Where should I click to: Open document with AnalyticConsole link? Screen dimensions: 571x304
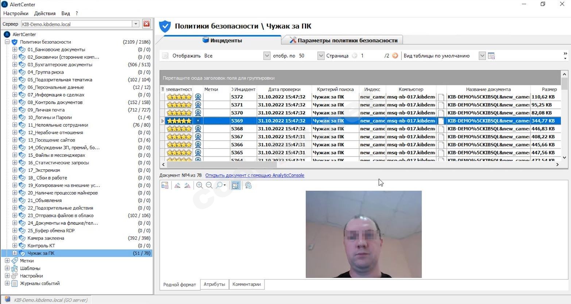coord(255,175)
